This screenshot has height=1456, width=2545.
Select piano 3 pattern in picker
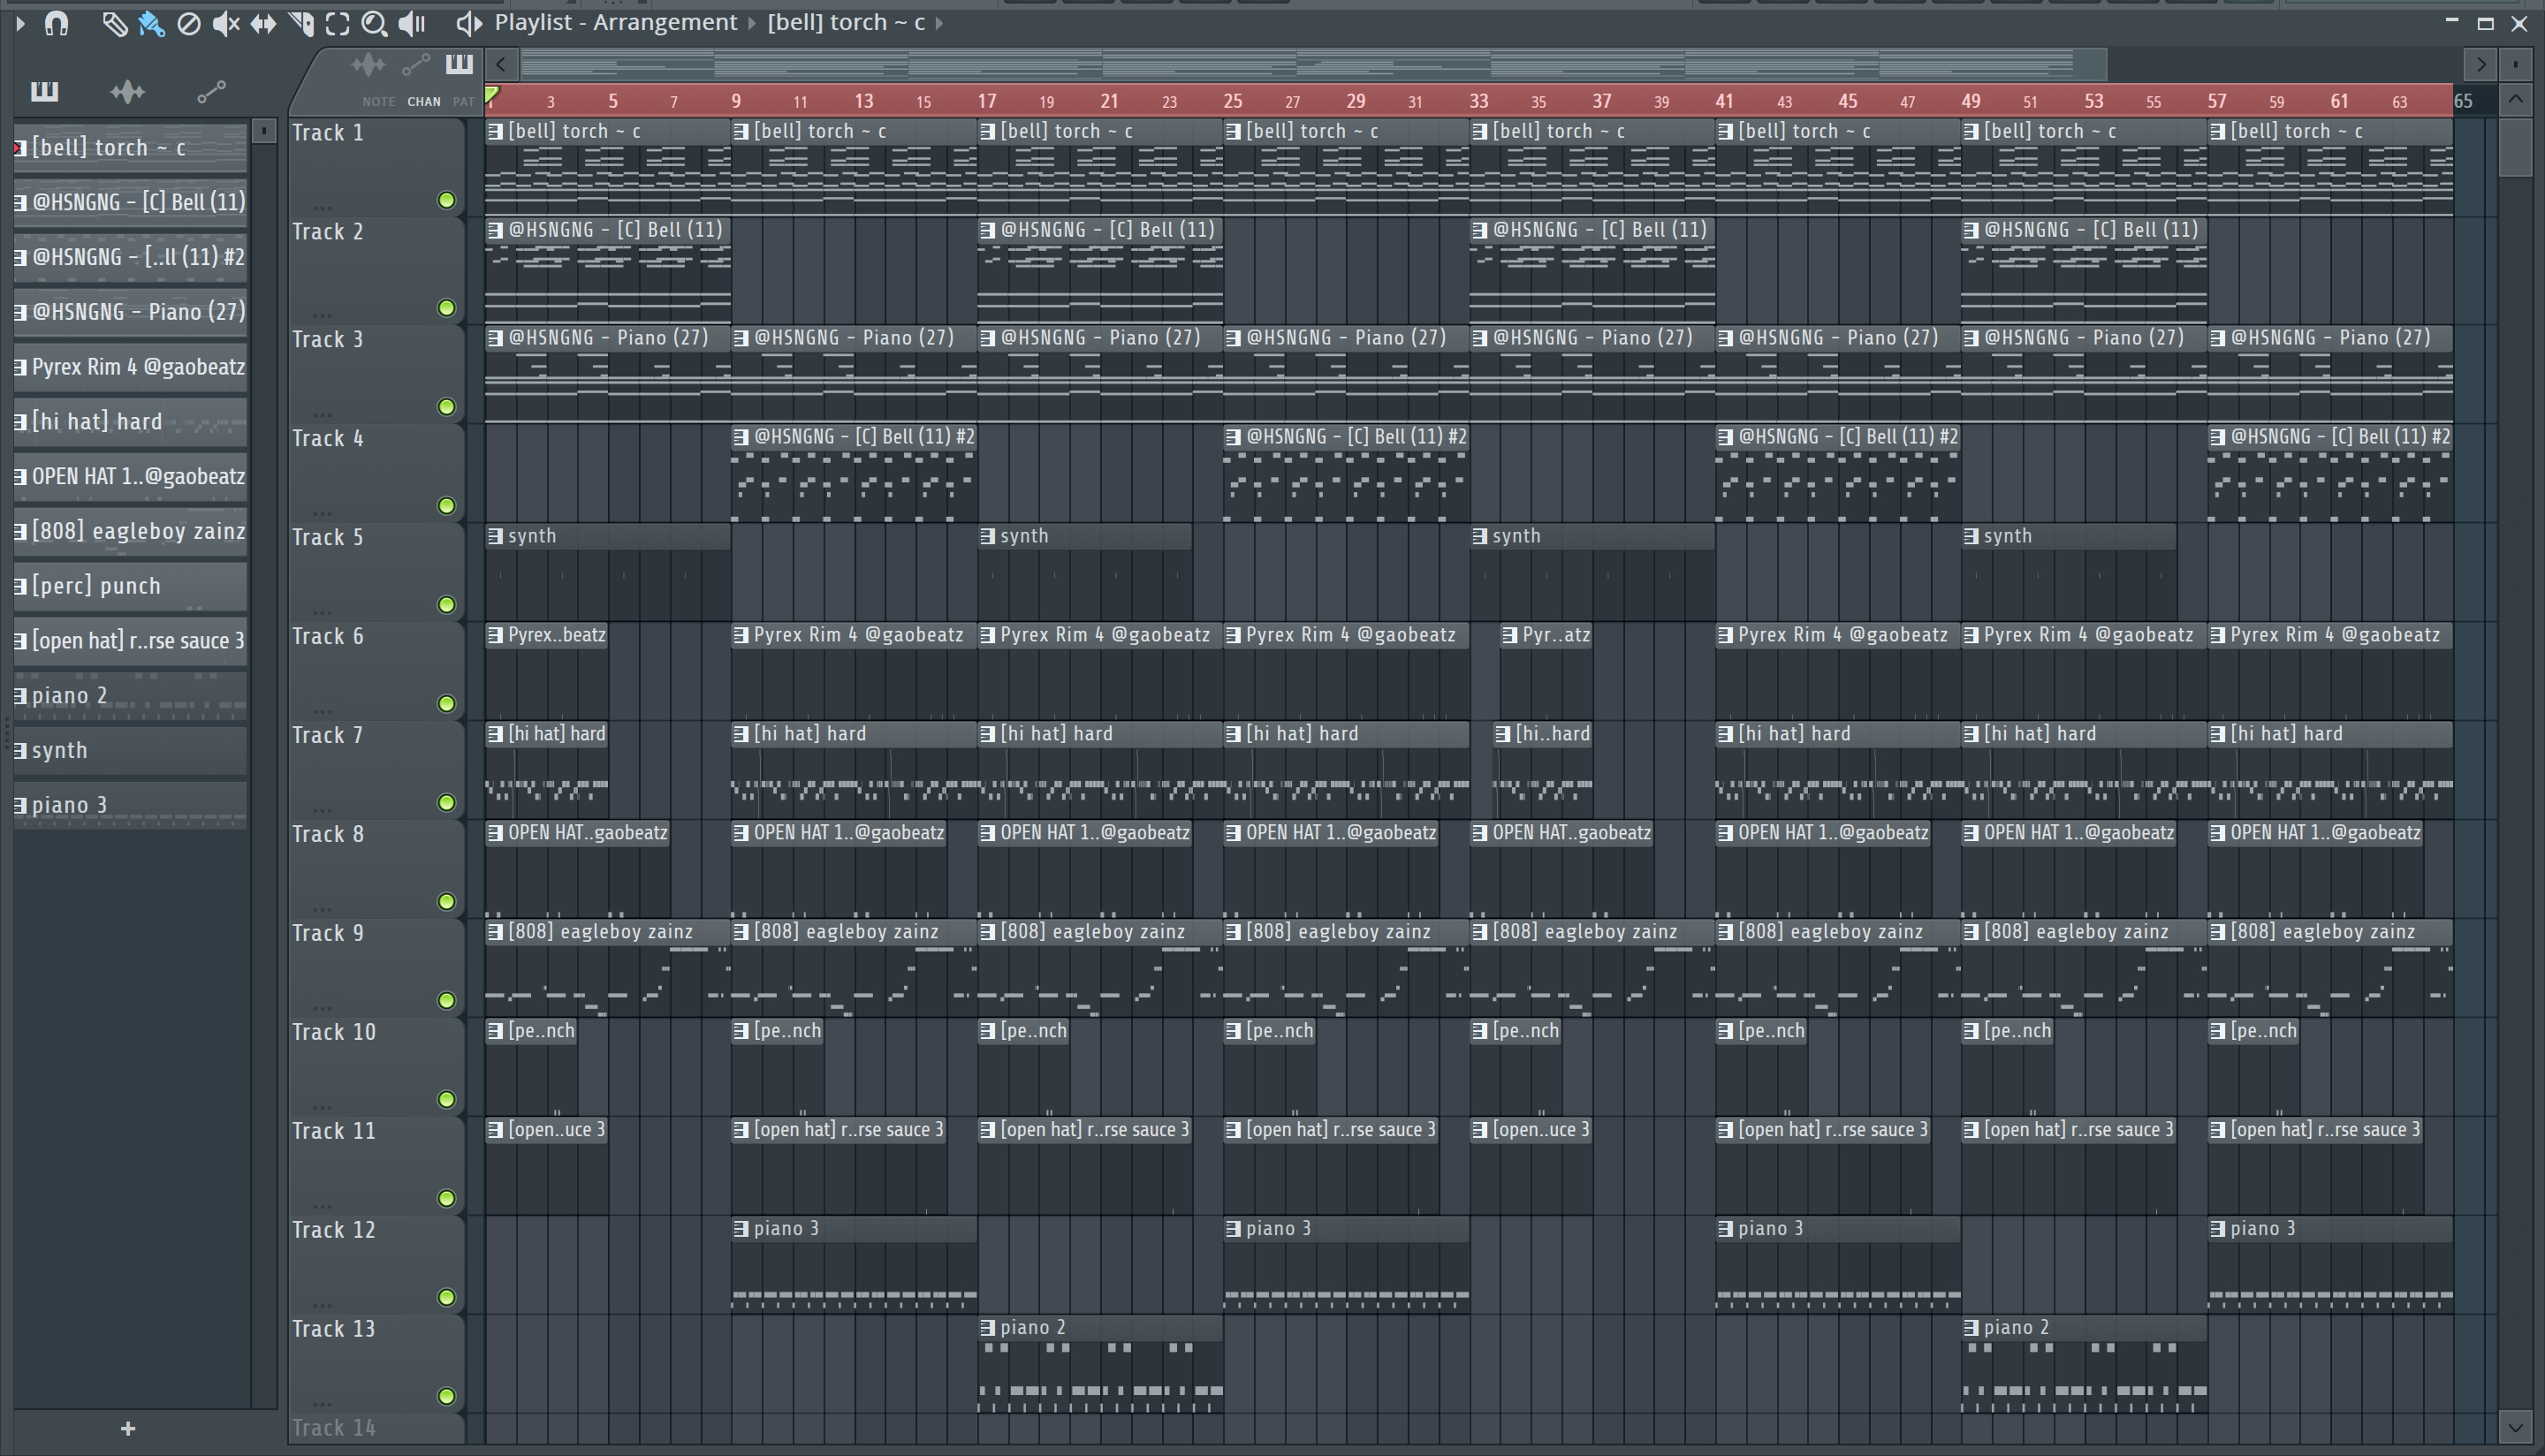pos(130,806)
